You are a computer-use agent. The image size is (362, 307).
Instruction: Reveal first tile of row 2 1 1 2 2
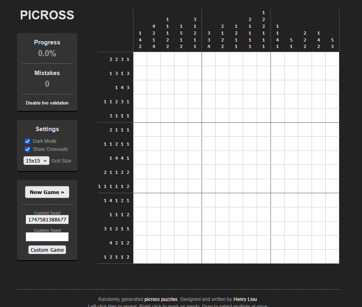pos(140,172)
